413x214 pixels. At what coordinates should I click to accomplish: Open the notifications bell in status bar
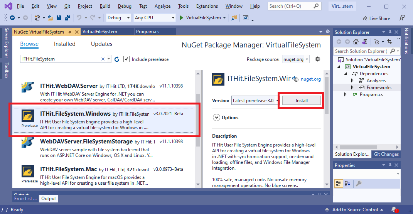394,210
